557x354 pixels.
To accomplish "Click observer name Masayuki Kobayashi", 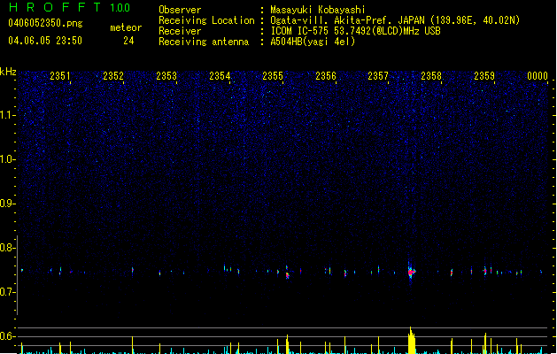I will click(318, 10).
